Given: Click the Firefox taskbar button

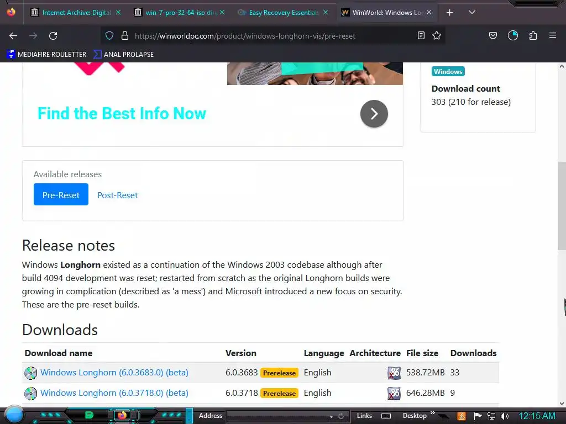Looking at the screenshot, I should pyautogui.click(x=122, y=415).
